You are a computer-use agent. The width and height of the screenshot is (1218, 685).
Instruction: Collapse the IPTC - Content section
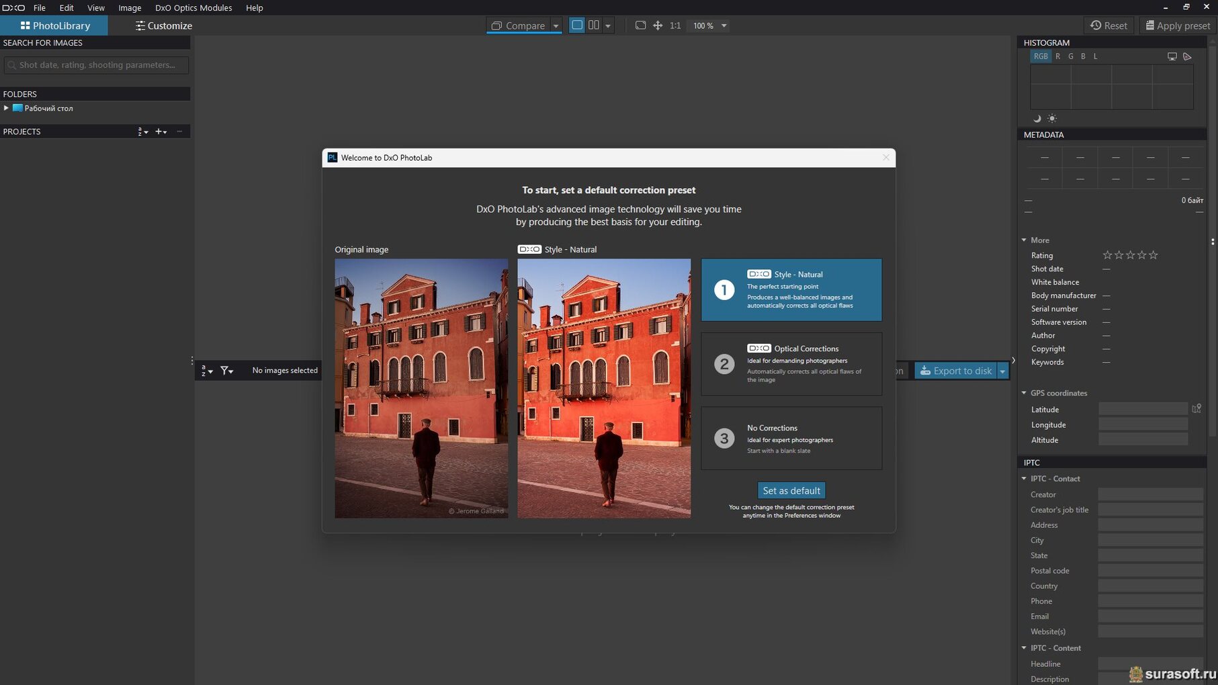tap(1024, 648)
